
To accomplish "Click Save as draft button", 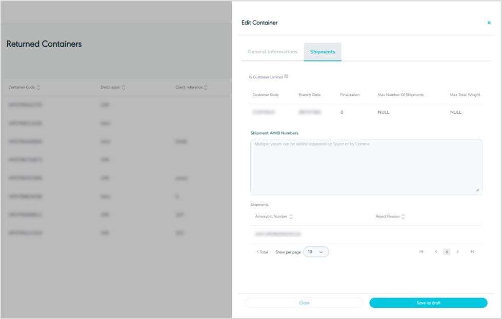I will point(428,303).
